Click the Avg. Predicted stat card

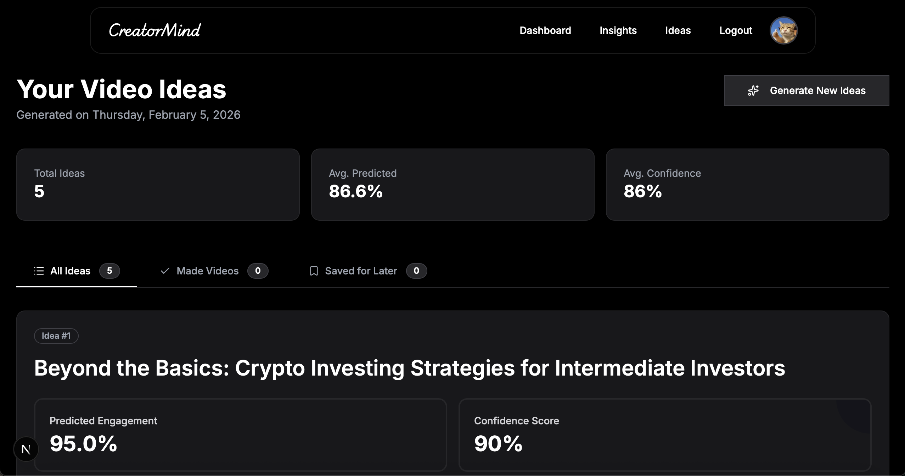tap(452, 185)
